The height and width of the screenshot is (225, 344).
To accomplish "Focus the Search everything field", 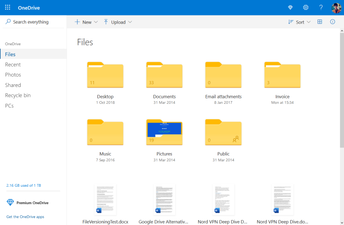I will [x=33, y=22].
